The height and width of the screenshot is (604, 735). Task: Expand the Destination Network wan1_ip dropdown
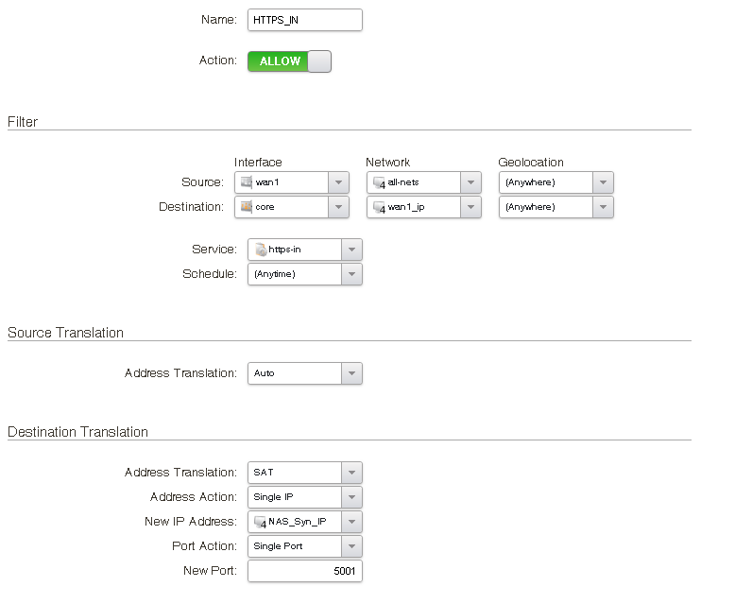tap(471, 207)
